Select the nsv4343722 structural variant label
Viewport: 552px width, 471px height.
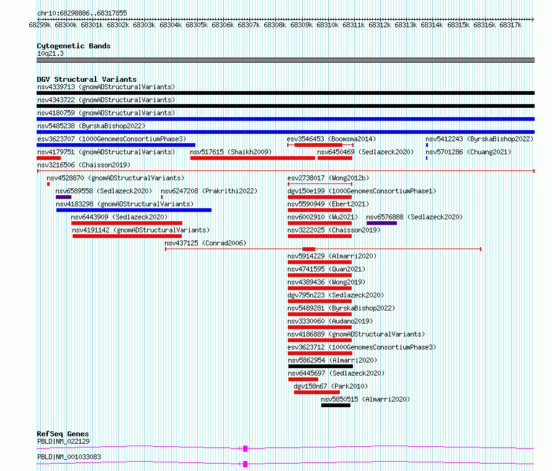(106, 100)
